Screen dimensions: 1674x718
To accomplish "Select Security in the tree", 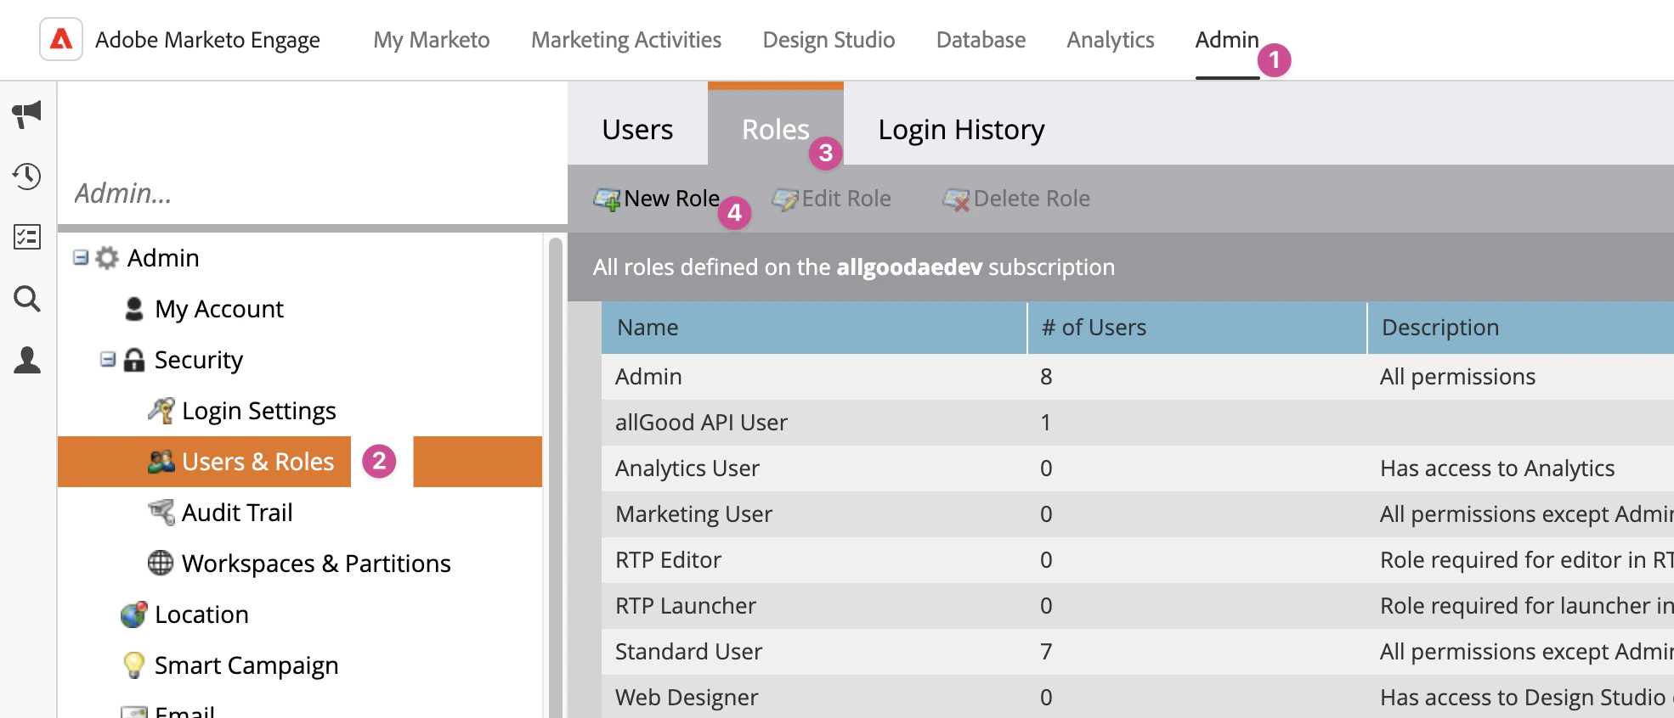I will pyautogui.click(x=199, y=359).
